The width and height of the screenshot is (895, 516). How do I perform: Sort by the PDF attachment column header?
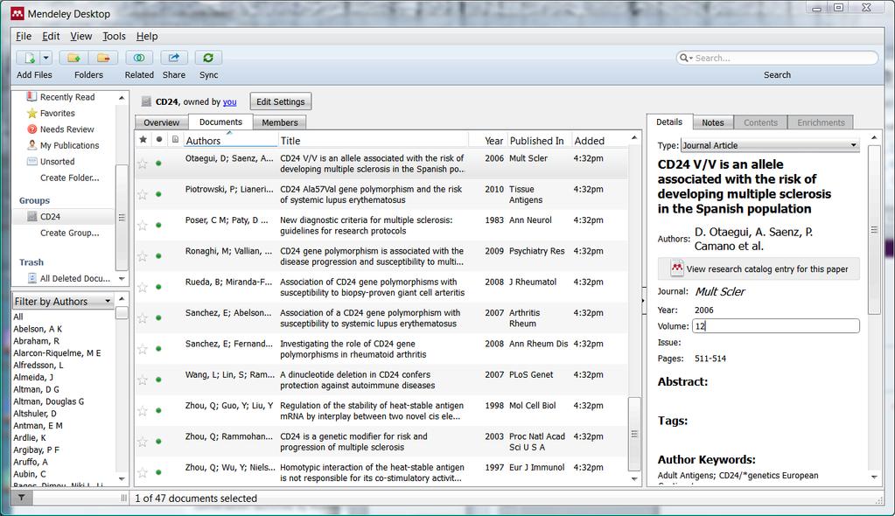pyautogui.click(x=175, y=139)
